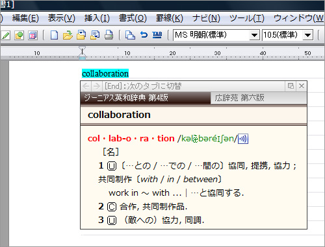Viewport: 325px width, 247px height.
Task: Open the 罫線(K) menu
Action: pos(170,18)
